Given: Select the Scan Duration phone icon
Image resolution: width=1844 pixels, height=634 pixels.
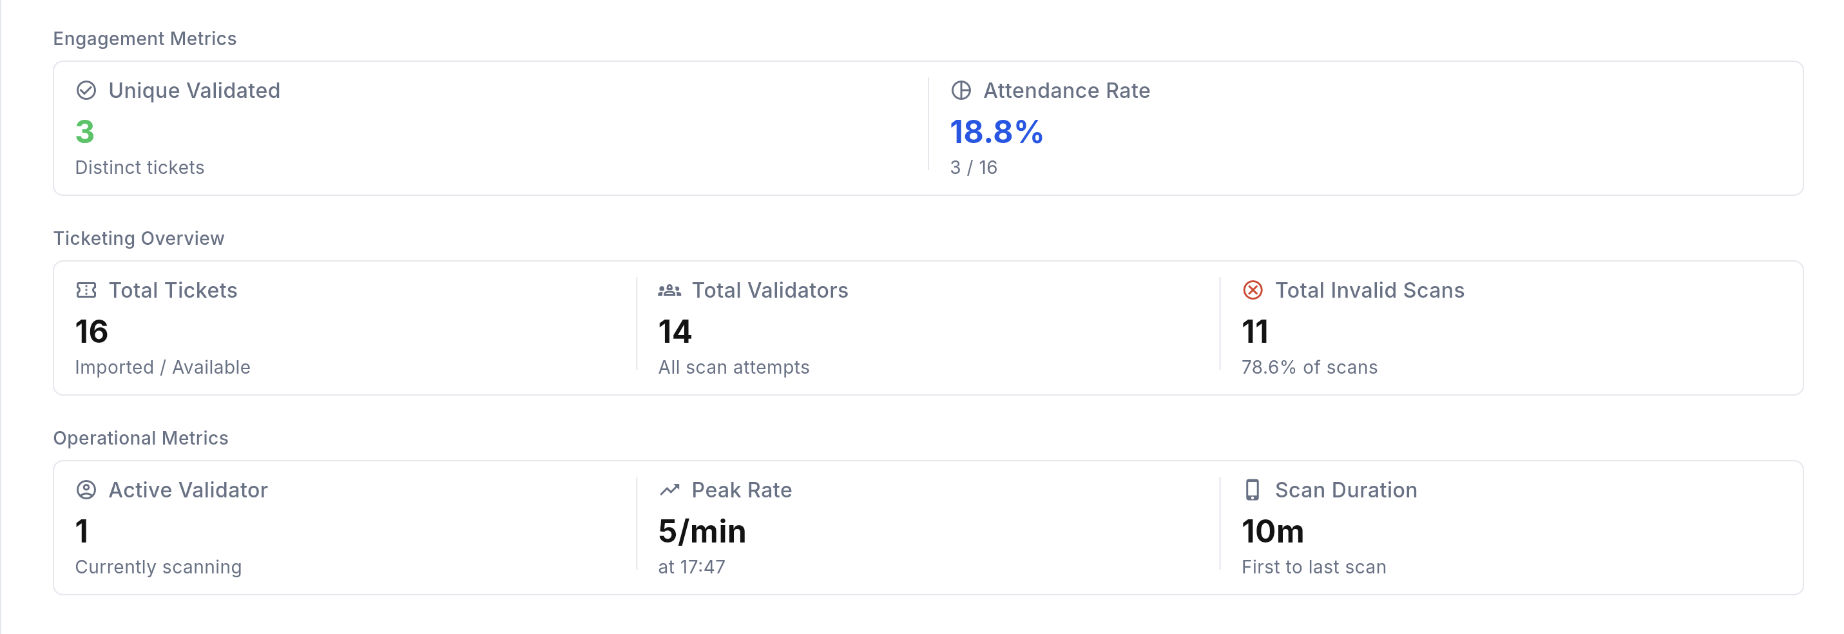Looking at the screenshot, I should tap(1252, 490).
